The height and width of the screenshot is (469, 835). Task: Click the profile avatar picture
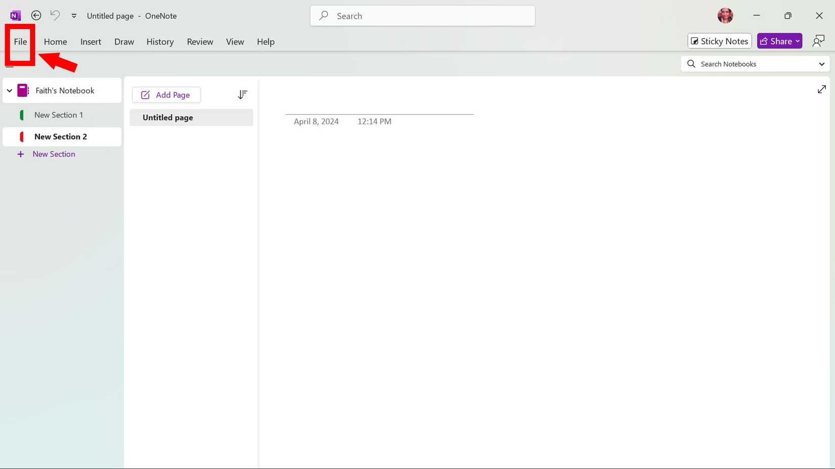(725, 15)
